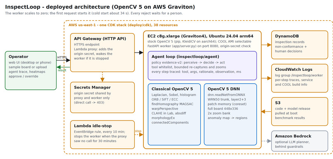Image resolution: width=333 pixels, height=159 pixels.
Task: Select the S3 heading
Action: [x=278, y=103]
